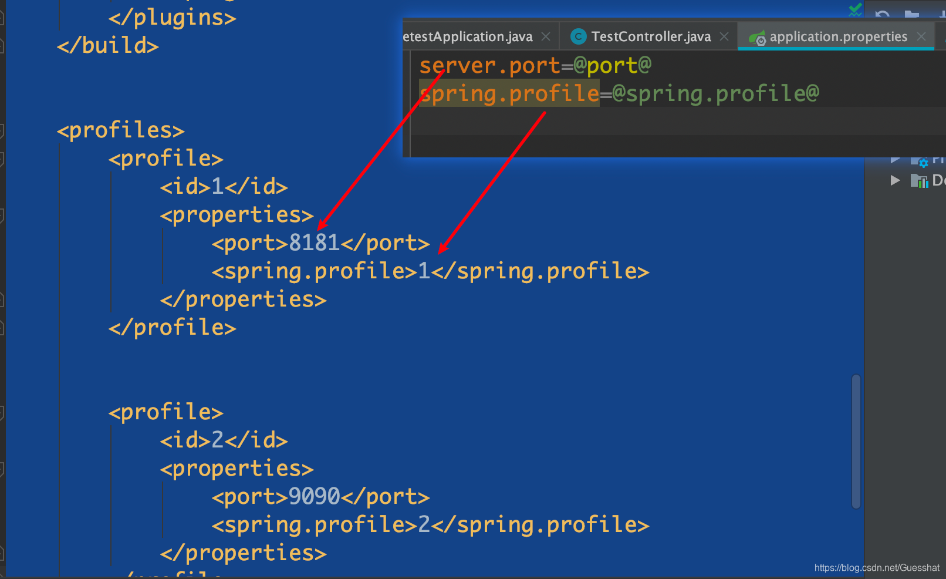Click the application.properties Spring leaf icon
Image resolution: width=946 pixels, height=579 pixels.
click(x=757, y=38)
